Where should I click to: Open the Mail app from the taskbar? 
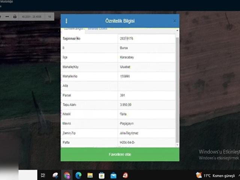[x=113, y=175]
